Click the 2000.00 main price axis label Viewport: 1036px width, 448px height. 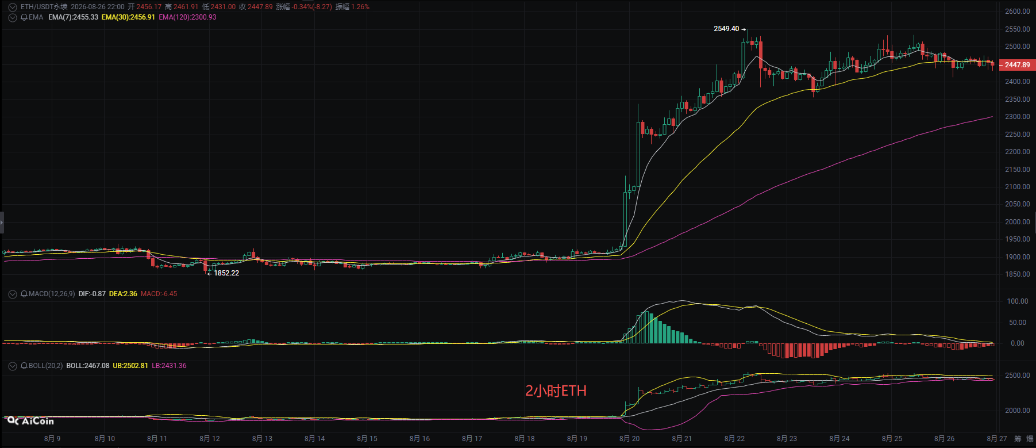(x=1018, y=222)
